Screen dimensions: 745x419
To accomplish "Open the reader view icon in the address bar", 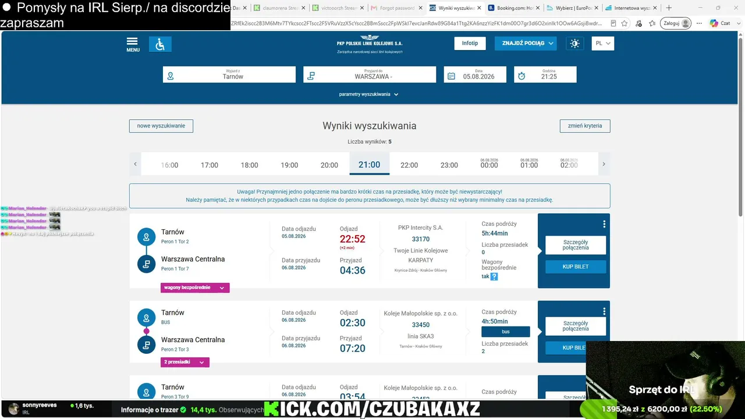I will [x=613, y=23].
